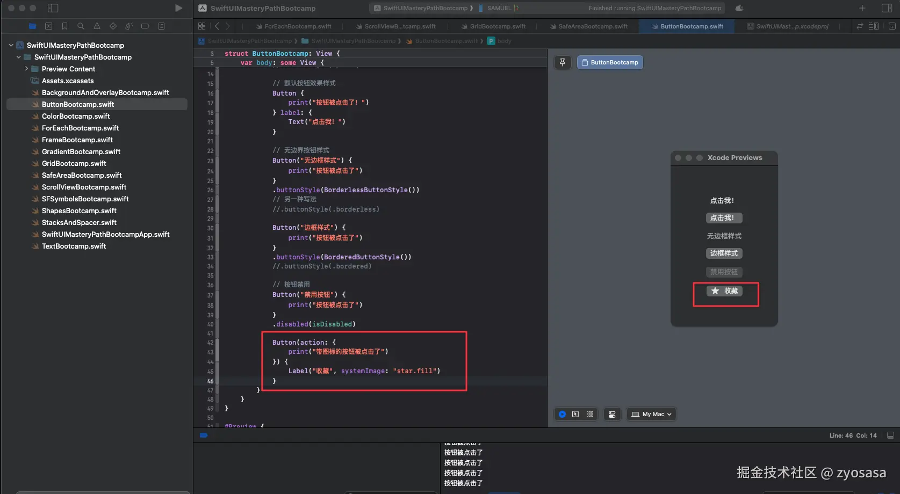Open the Find navigator magnifier icon

(81, 26)
